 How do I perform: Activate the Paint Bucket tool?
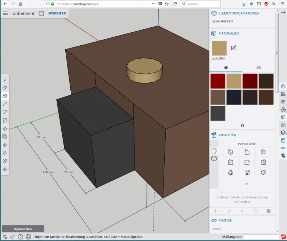(5, 96)
